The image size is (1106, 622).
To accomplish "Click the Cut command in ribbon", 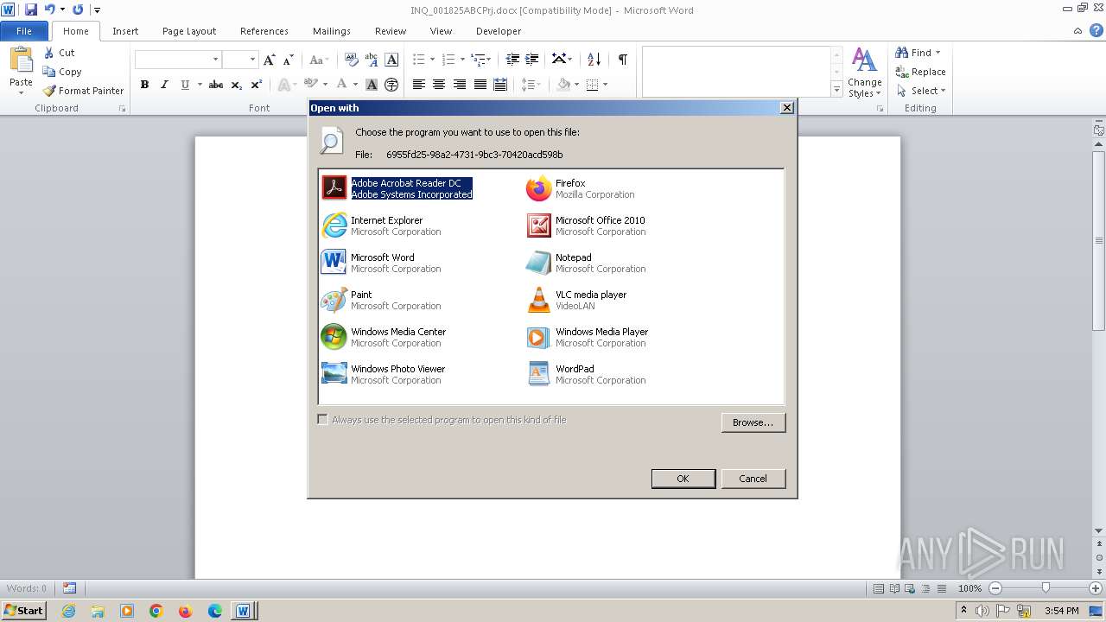I will pyautogui.click(x=60, y=53).
